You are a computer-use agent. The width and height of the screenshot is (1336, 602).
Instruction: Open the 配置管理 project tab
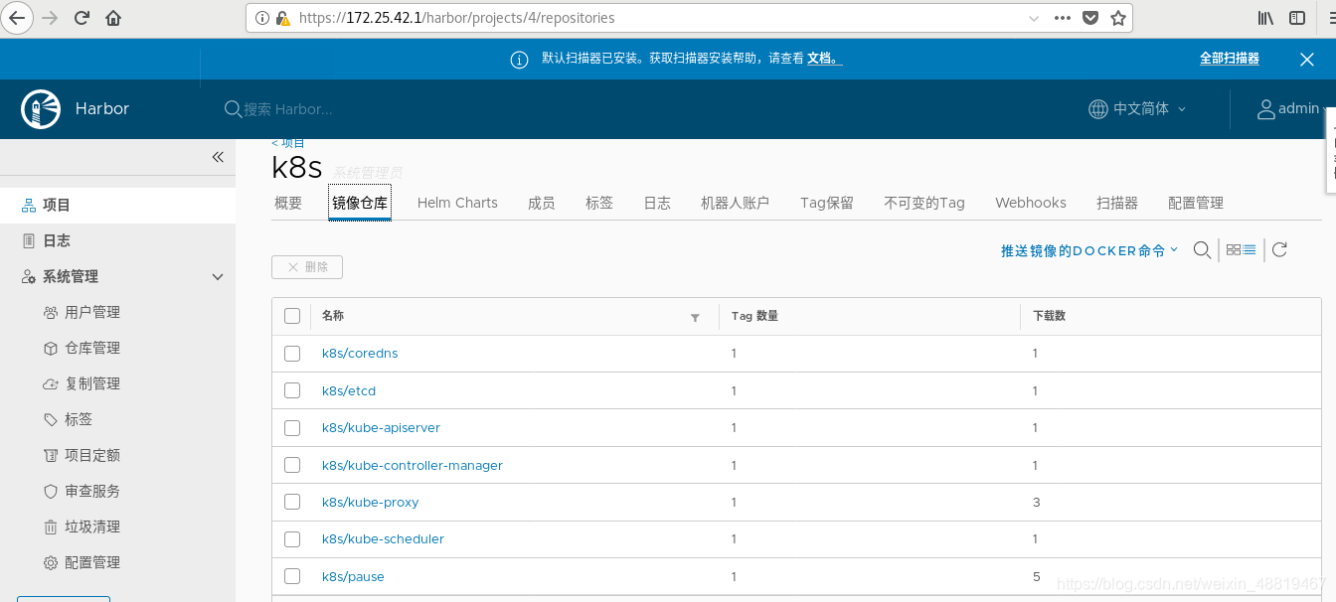1196,203
